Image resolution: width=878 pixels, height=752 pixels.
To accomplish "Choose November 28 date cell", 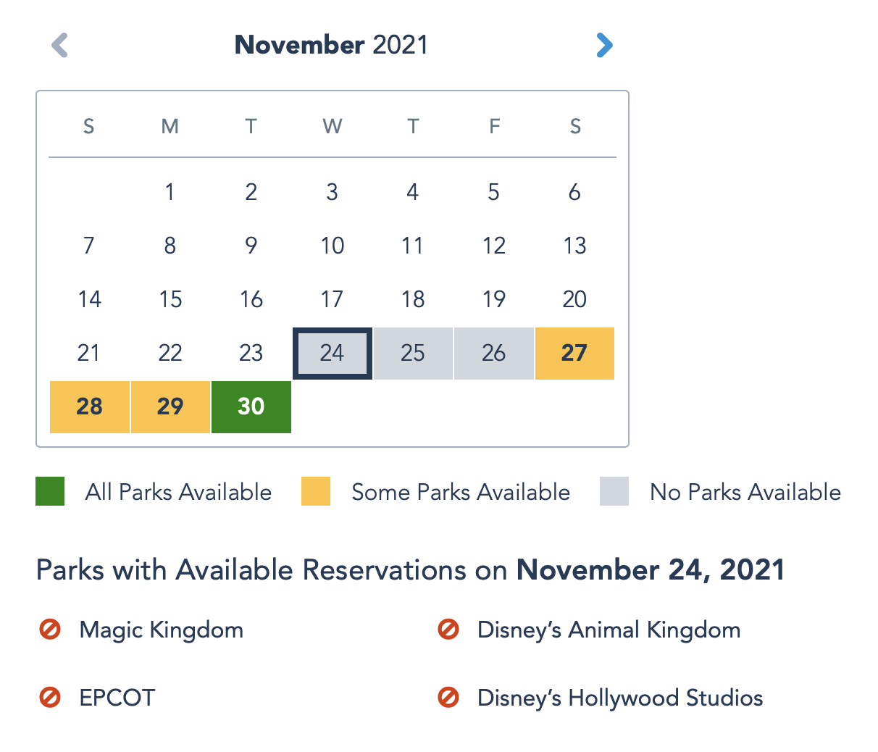I will 89,406.
